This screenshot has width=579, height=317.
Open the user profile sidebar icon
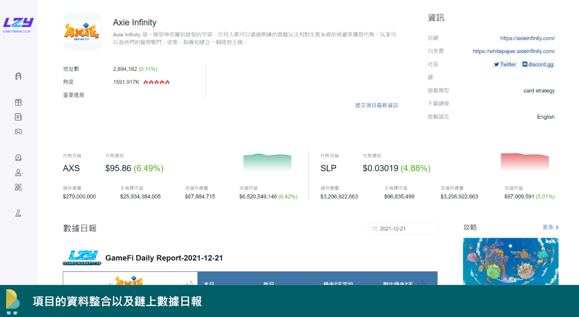[x=18, y=172]
